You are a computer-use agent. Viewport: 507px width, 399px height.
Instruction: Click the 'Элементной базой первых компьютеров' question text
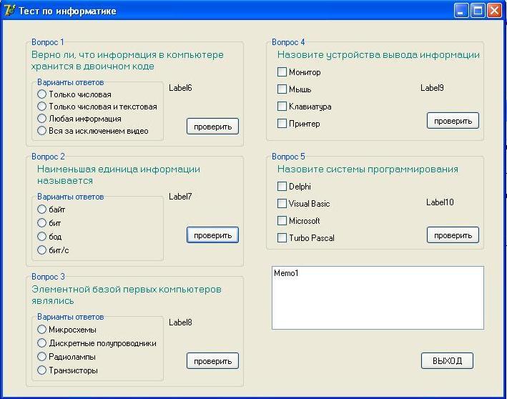(127, 295)
